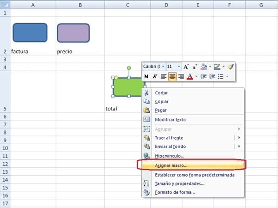This screenshot has height=208, width=278.
Task: Select column A header
Action: 33,5
